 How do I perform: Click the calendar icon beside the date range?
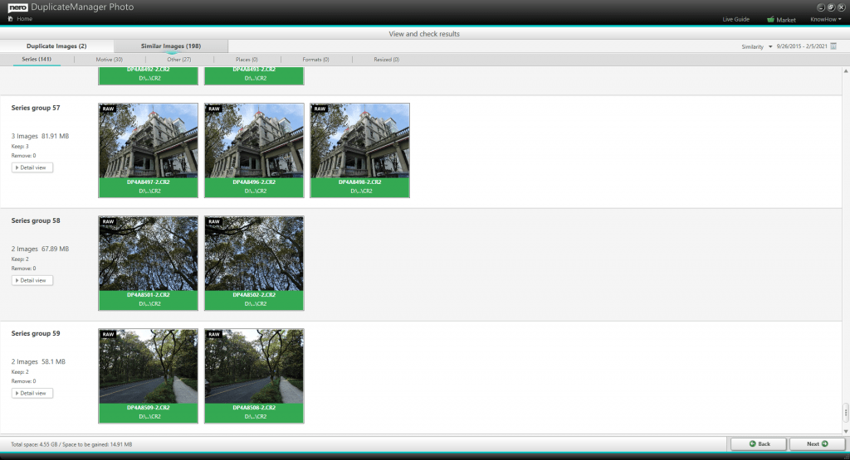833,46
